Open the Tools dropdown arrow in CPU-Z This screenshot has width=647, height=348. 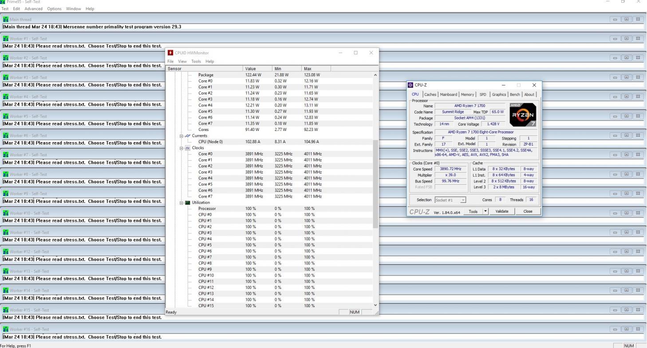click(x=485, y=211)
